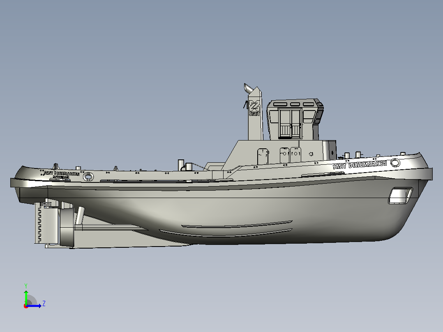Click the anchor recess in the bow hull
This screenshot has width=443, height=332.
[x=401, y=196]
